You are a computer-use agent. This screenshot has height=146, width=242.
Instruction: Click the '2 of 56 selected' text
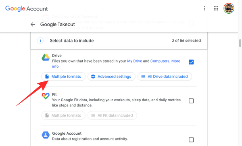coord(186,41)
